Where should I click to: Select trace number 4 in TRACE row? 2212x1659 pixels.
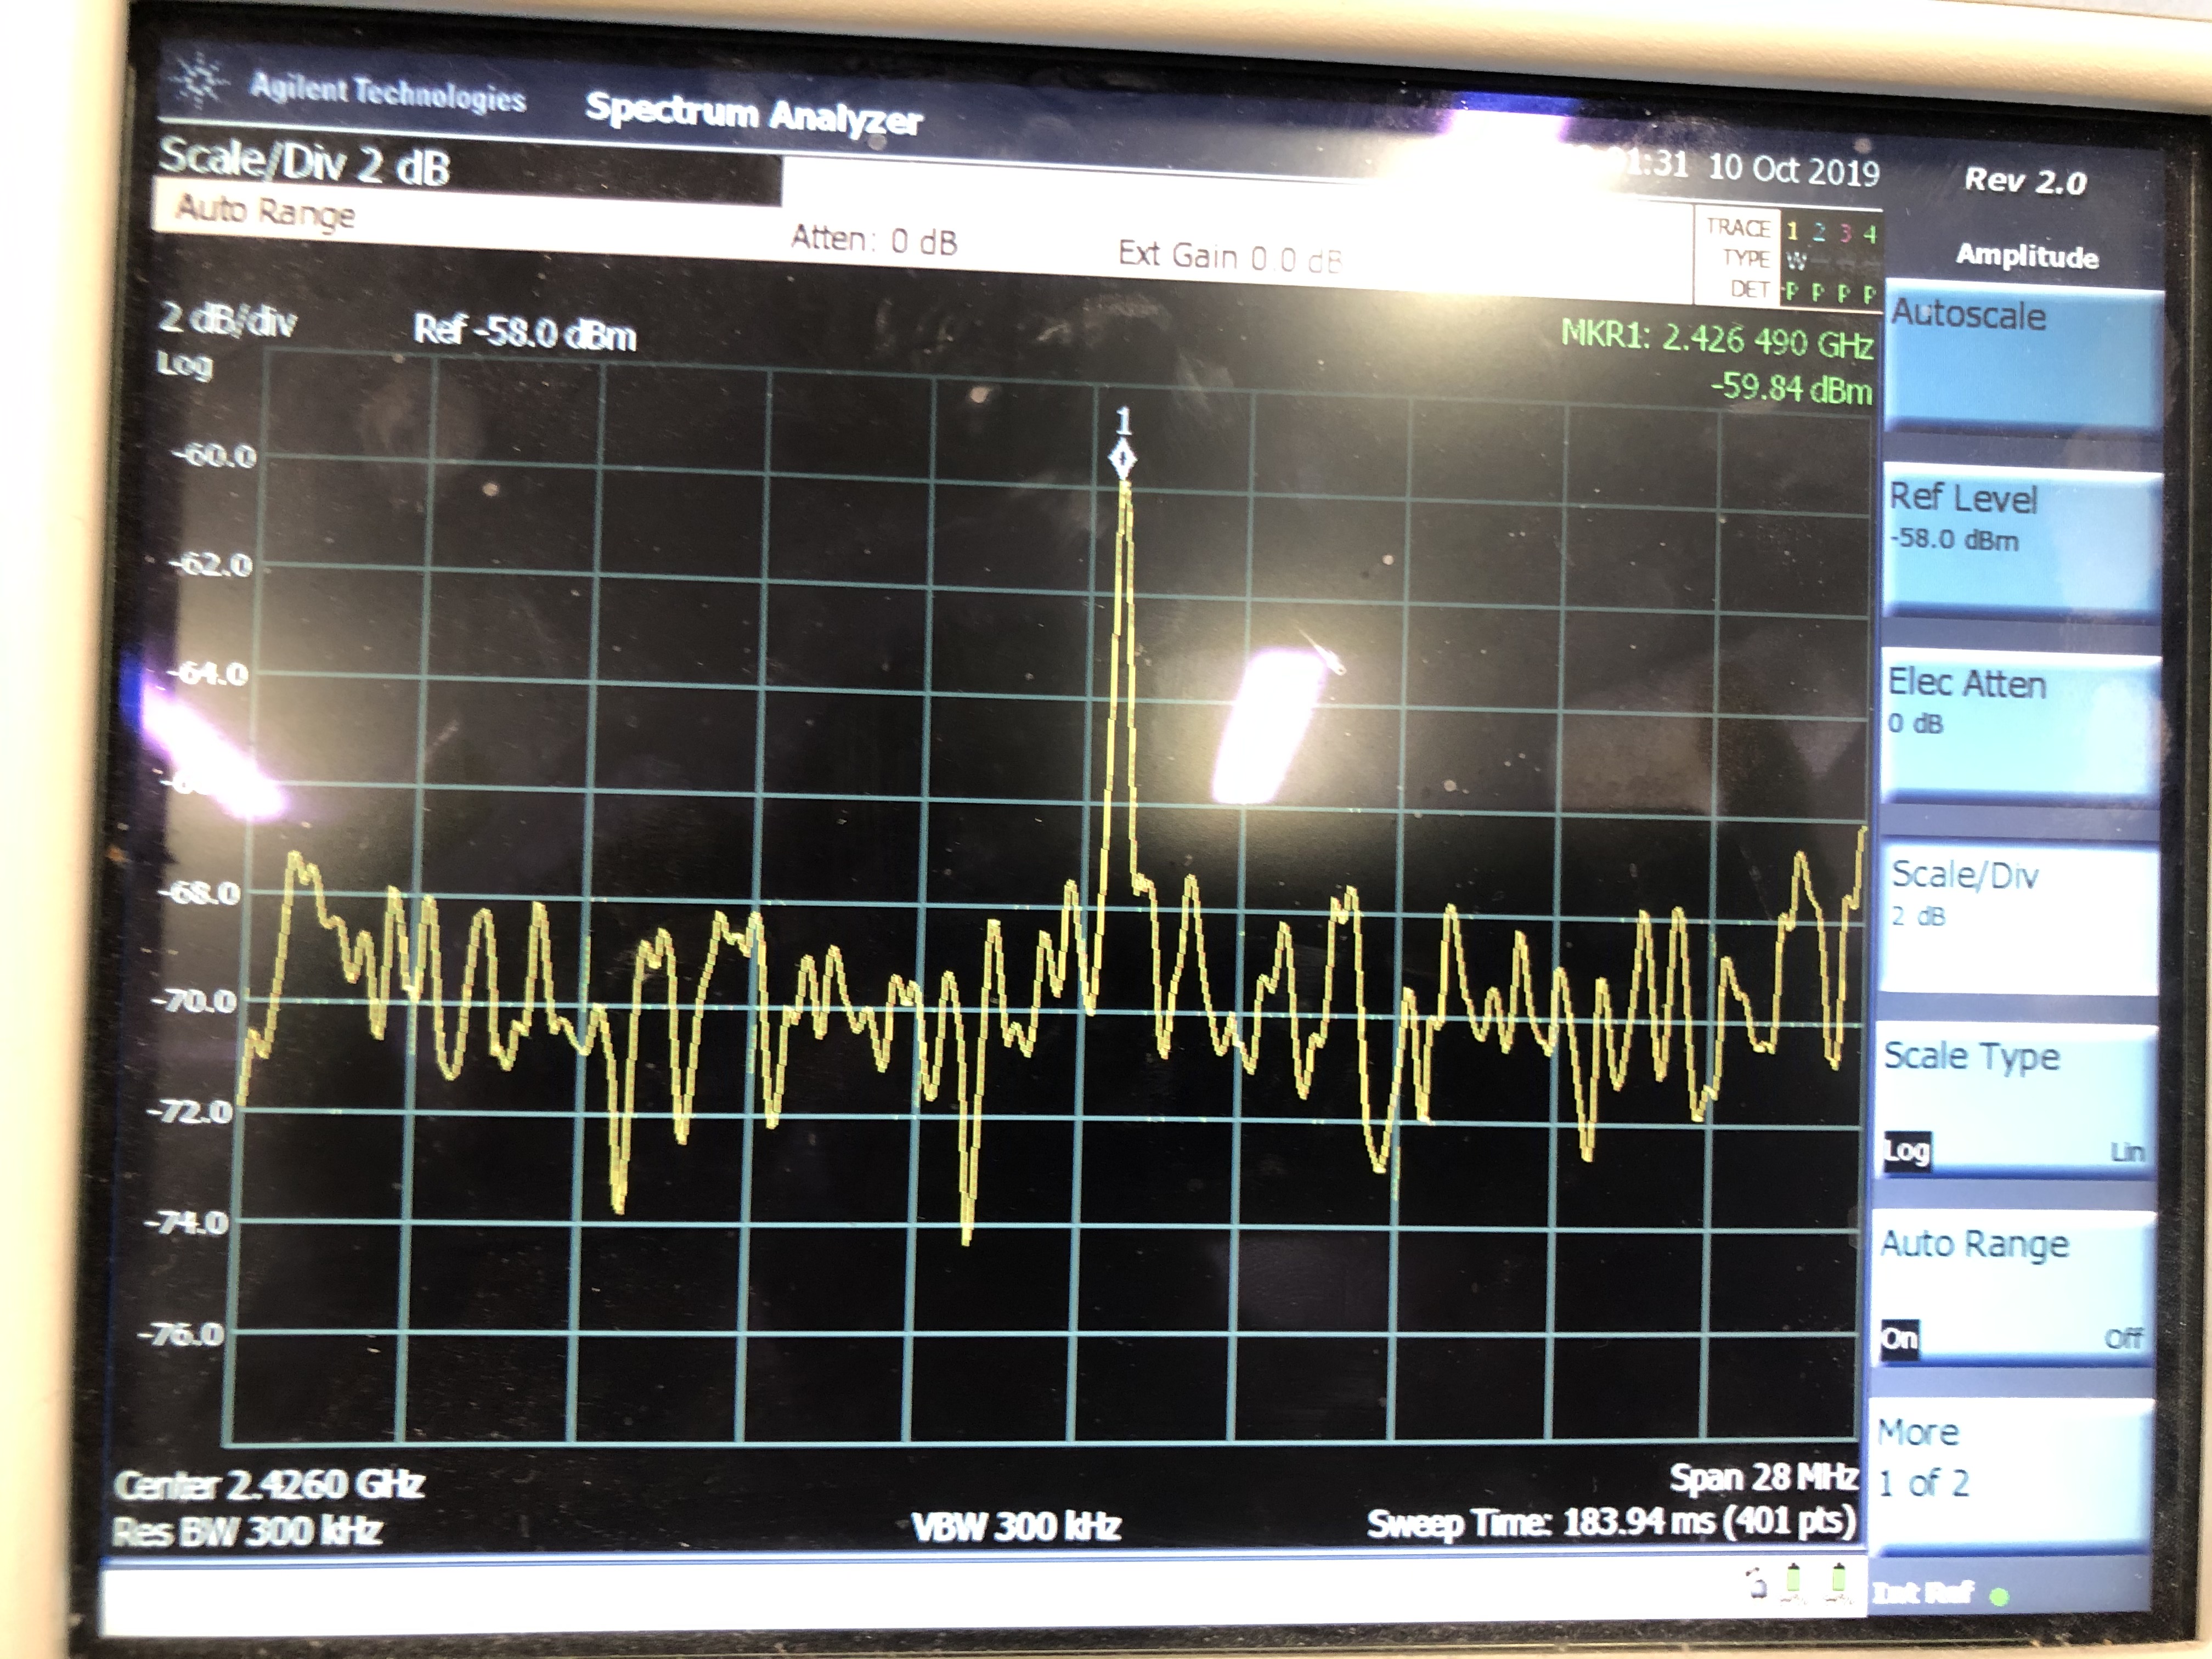(x=1869, y=234)
